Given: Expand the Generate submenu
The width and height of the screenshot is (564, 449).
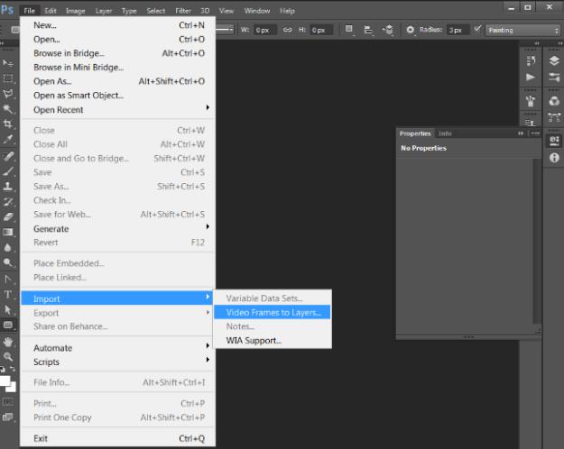Looking at the screenshot, I should pyautogui.click(x=118, y=229).
